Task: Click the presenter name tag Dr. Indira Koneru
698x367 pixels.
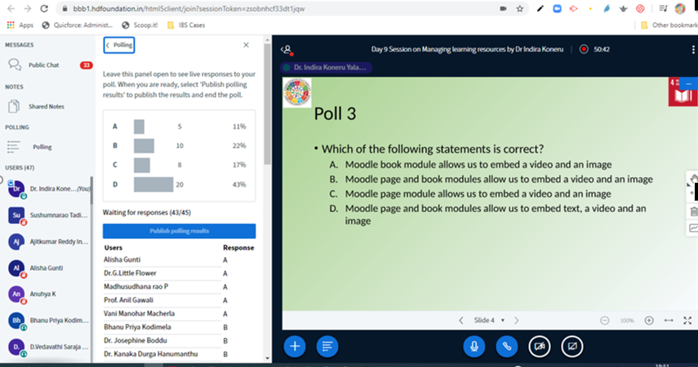Action: tap(327, 68)
